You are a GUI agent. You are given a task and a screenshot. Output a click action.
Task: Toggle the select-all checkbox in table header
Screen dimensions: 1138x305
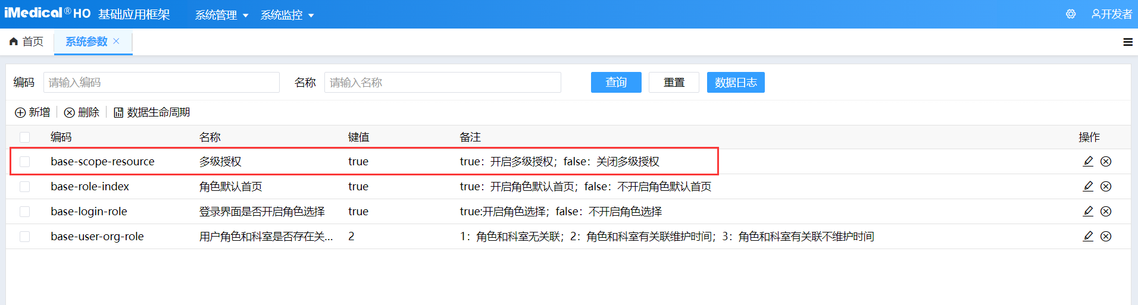pyautogui.click(x=24, y=137)
